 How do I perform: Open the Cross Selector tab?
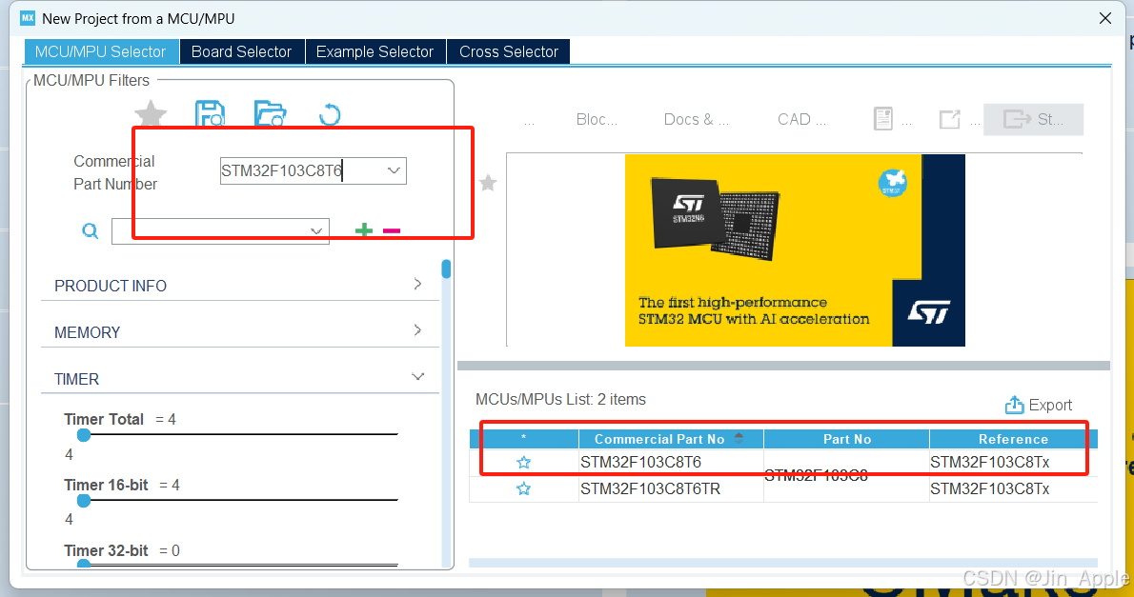[x=509, y=51]
